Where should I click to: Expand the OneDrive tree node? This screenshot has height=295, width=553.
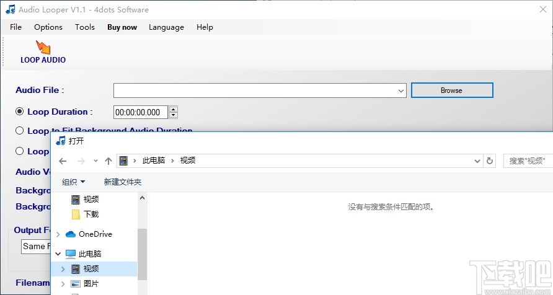[x=58, y=234]
